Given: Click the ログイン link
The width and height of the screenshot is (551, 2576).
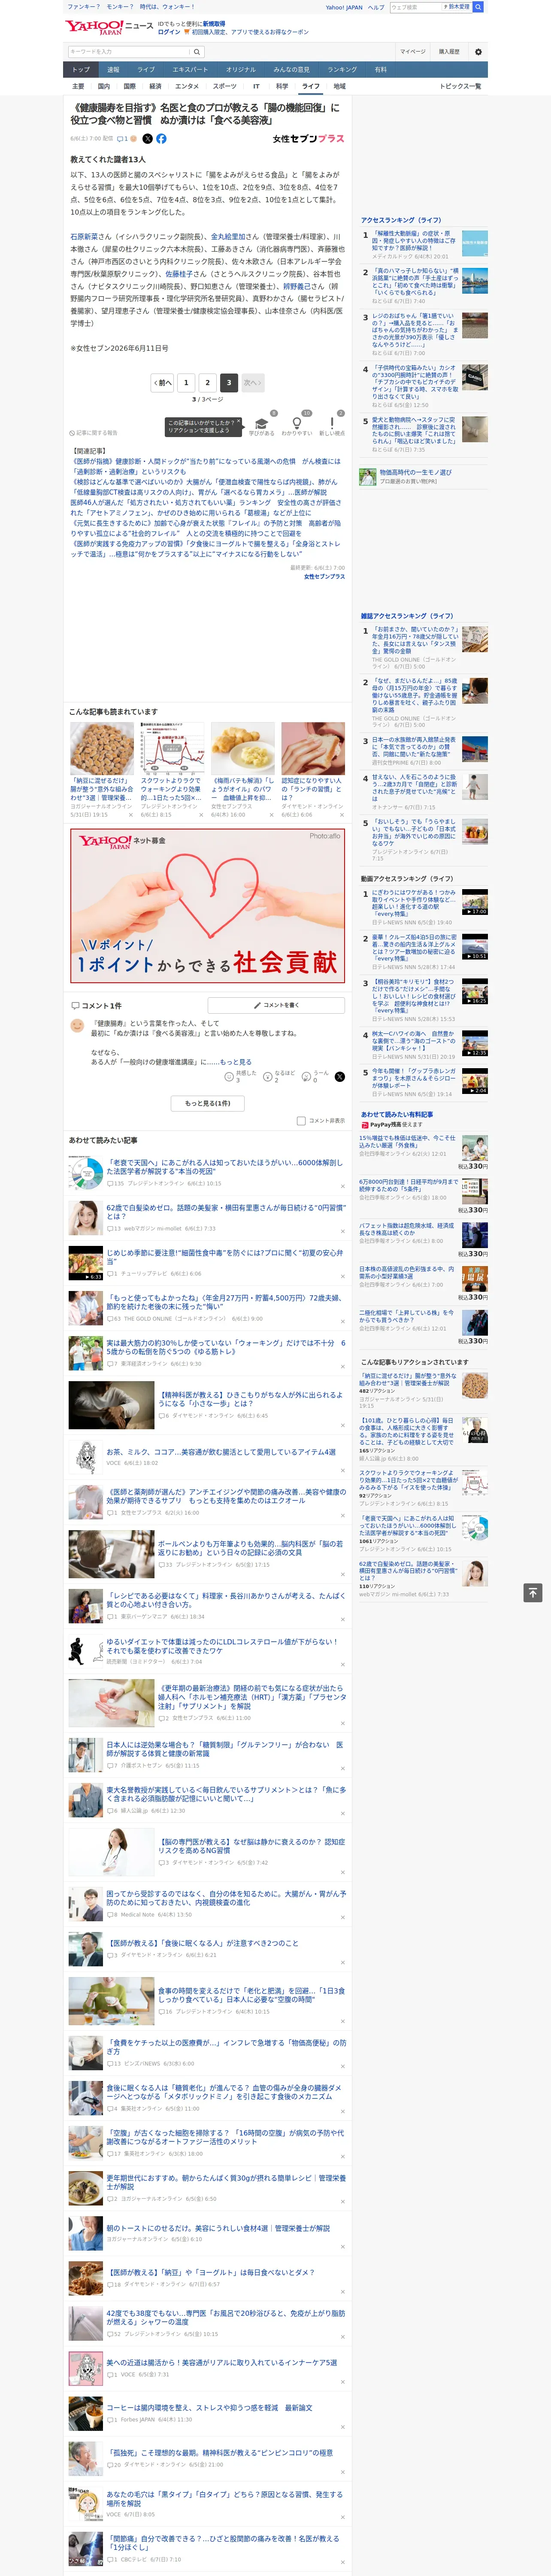Looking at the screenshot, I should coord(169,32).
